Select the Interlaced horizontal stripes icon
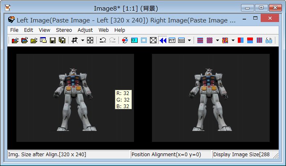 [x=200, y=40]
